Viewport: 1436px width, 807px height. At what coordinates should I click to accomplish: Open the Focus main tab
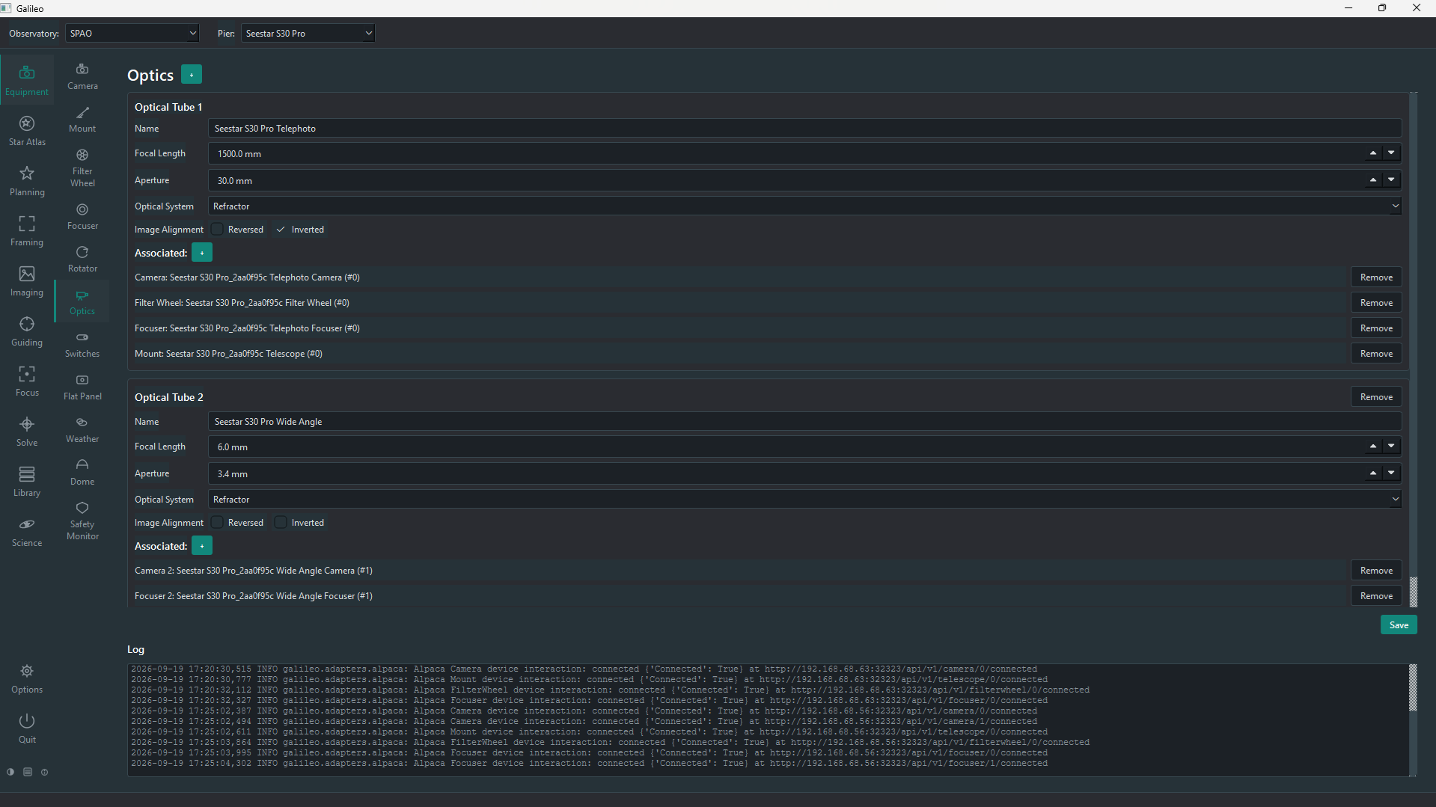(27, 381)
